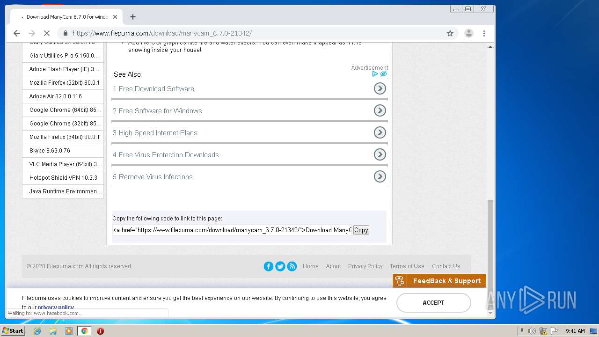
Task: Click text Remove Virus Infections
Action: pos(156,177)
